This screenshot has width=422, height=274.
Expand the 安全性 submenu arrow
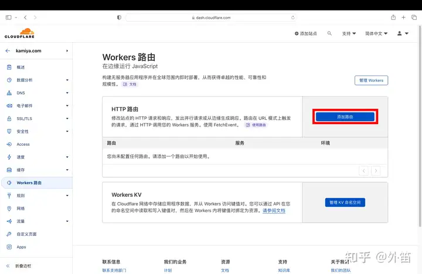67,131
